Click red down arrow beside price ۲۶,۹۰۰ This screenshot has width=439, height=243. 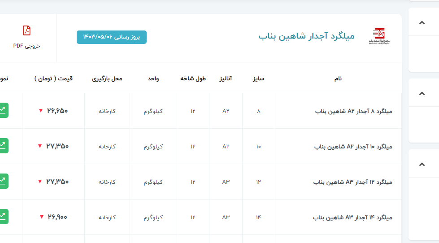pos(42,217)
